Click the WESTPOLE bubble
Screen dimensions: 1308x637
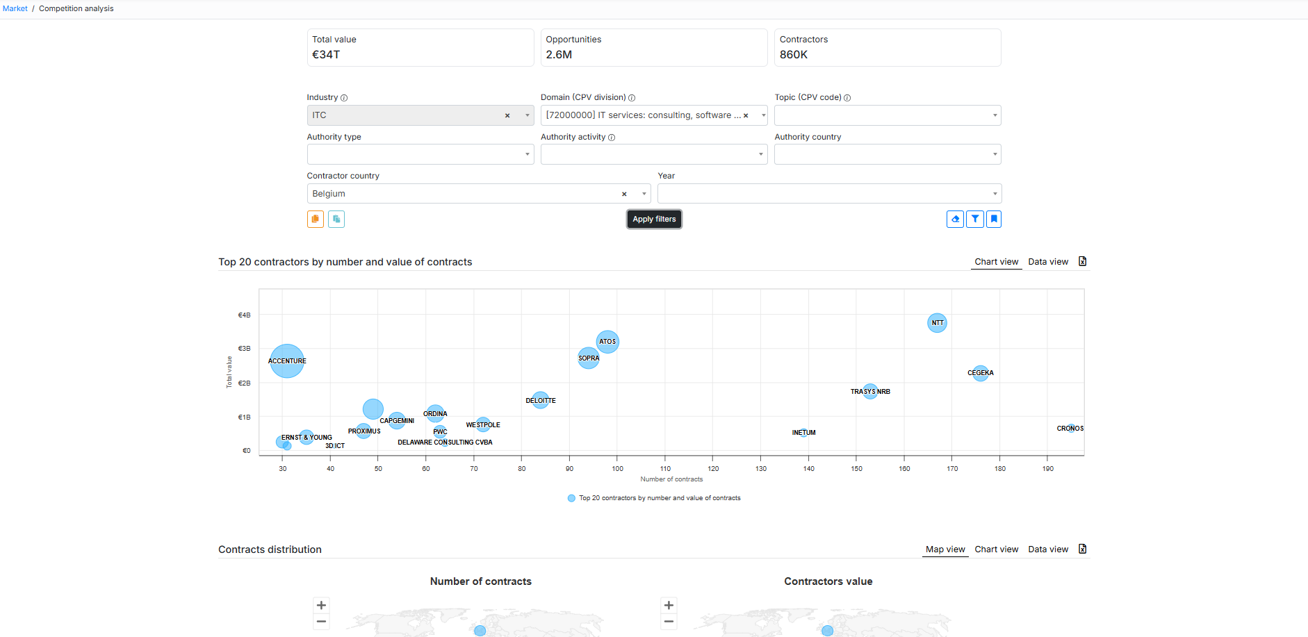[483, 424]
